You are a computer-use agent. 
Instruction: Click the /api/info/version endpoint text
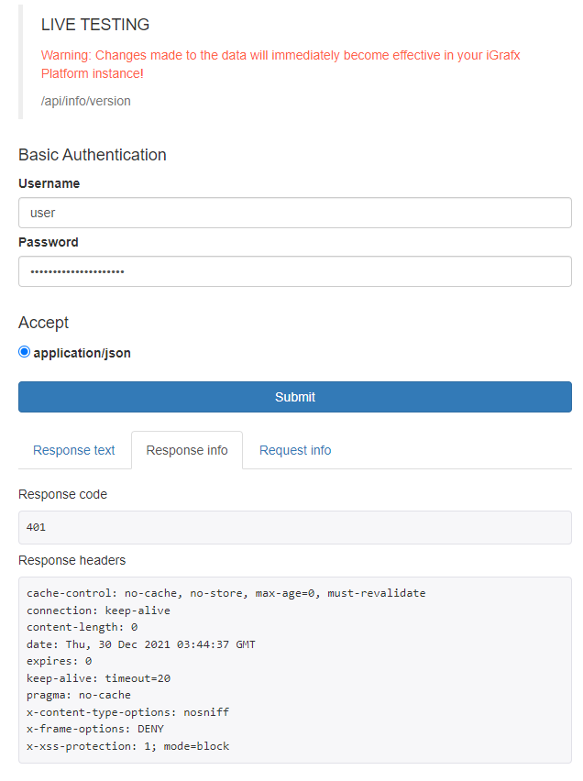86,101
